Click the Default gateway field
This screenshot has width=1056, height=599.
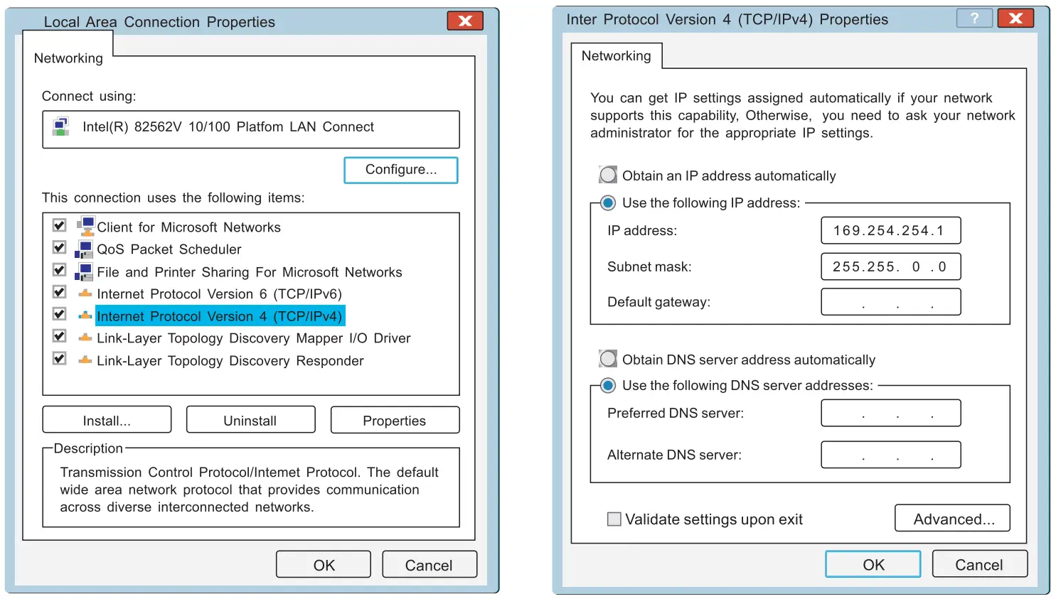point(891,301)
